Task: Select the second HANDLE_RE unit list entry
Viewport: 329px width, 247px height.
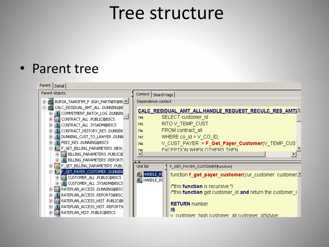Action: coord(153,180)
